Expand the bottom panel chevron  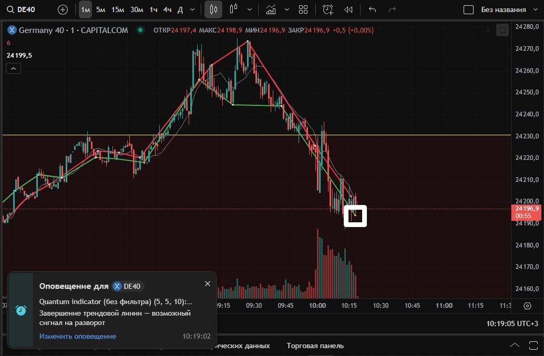point(515,346)
